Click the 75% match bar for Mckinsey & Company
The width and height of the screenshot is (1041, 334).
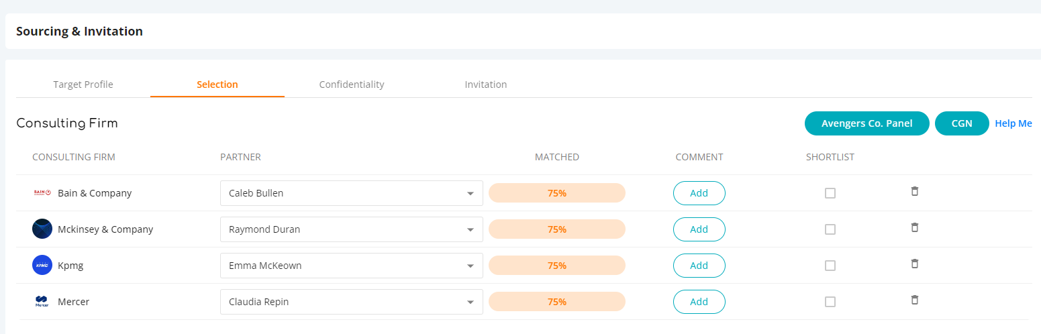pyautogui.click(x=557, y=229)
